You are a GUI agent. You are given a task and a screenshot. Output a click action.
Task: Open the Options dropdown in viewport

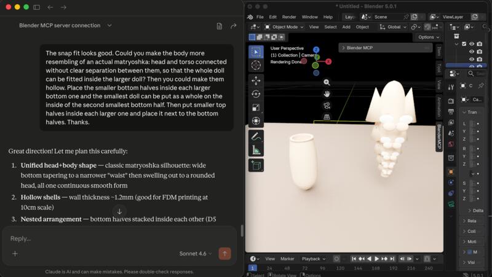click(429, 37)
